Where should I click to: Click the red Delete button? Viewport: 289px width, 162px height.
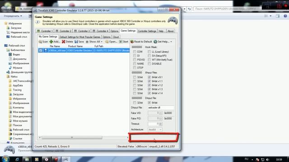[67, 42]
